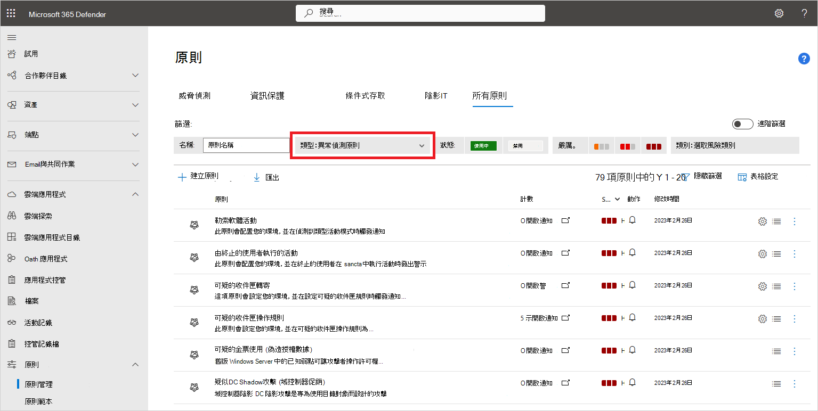Filter by medium severity red swatch
Screen dimensions: 818x411
pyautogui.click(x=627, y=146)
